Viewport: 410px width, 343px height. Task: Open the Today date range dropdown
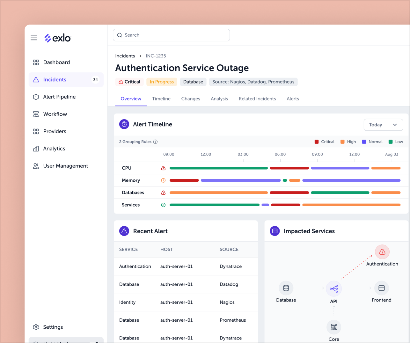point(383,125)
